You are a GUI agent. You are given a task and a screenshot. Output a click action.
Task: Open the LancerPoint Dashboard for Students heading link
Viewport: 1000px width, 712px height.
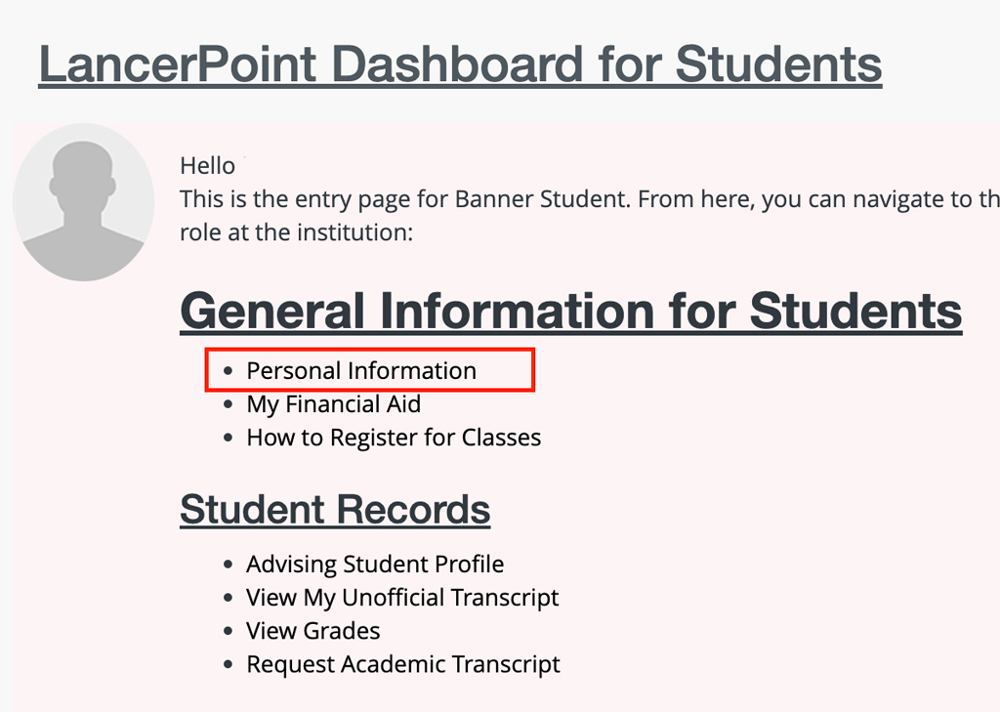coord(460,64)
